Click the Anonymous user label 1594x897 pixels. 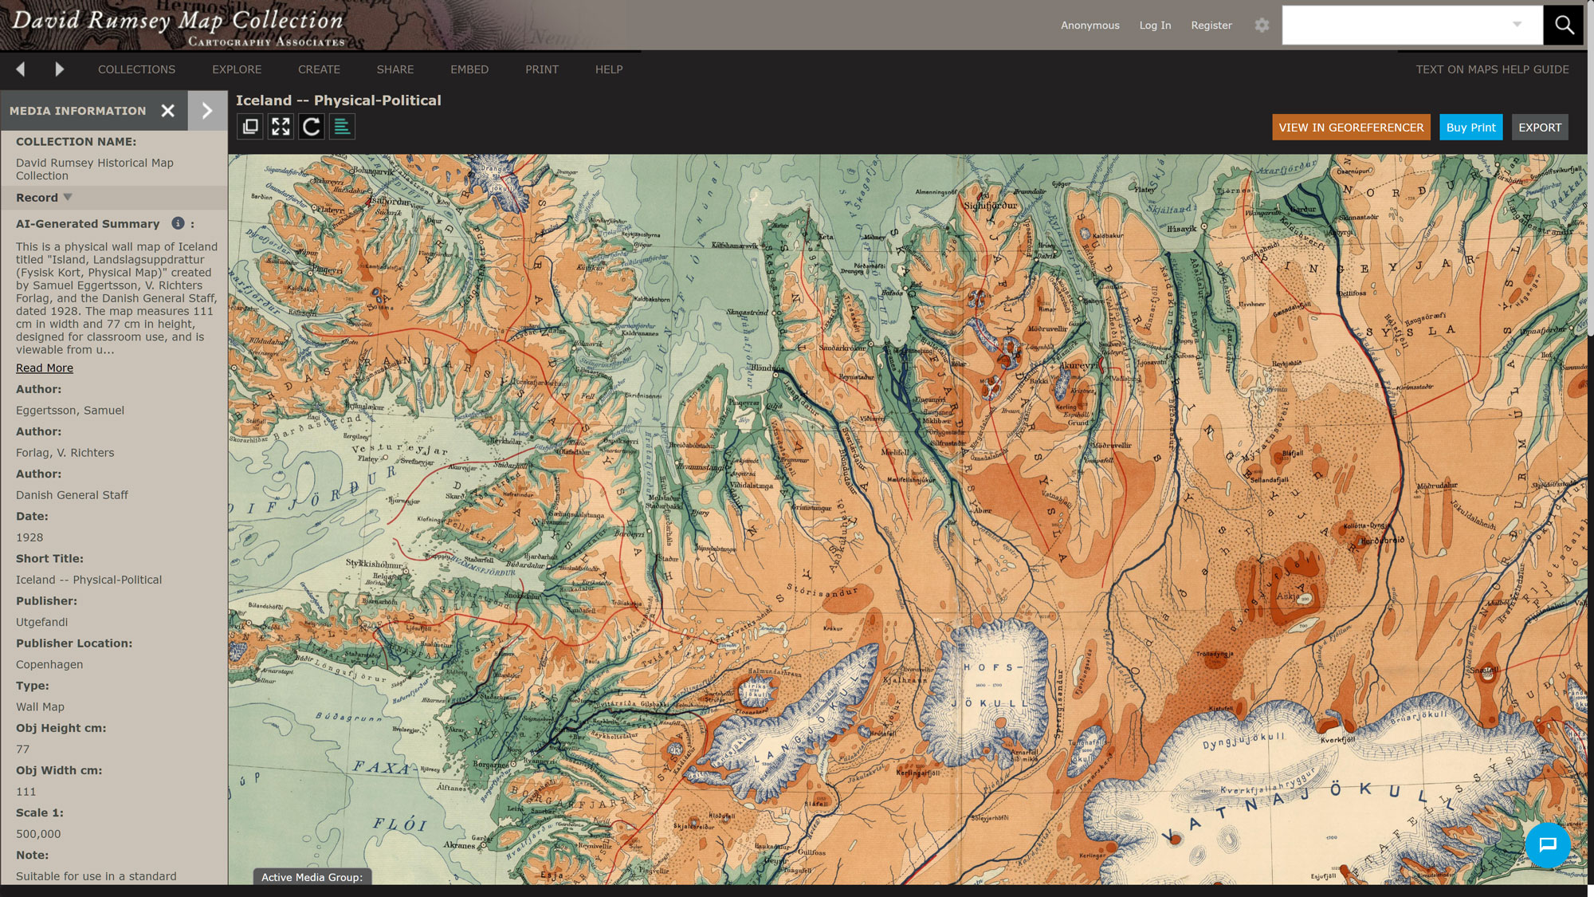click(x=1089, y=26)
